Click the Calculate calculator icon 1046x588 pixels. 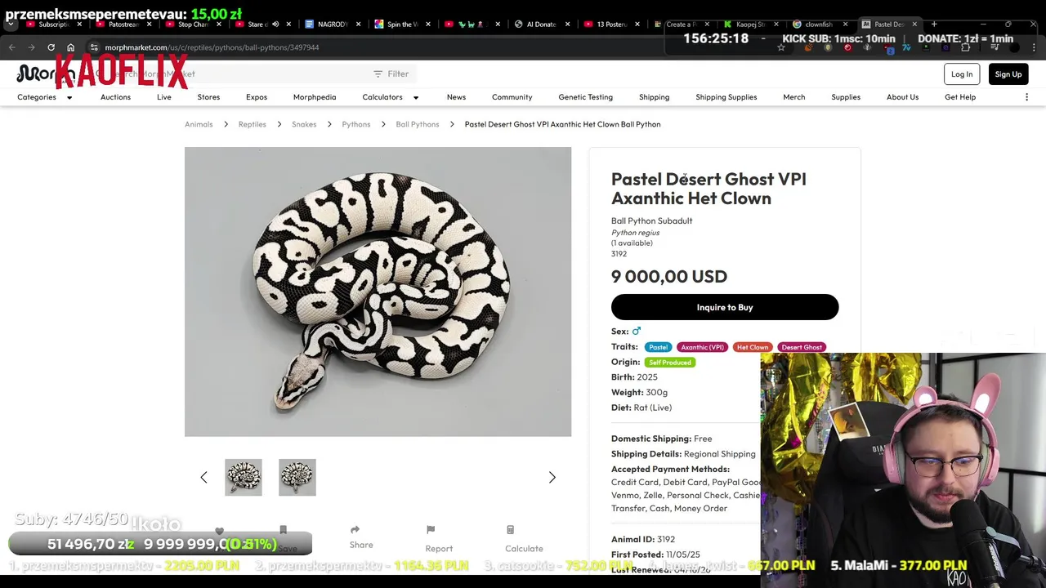[510, 530]
